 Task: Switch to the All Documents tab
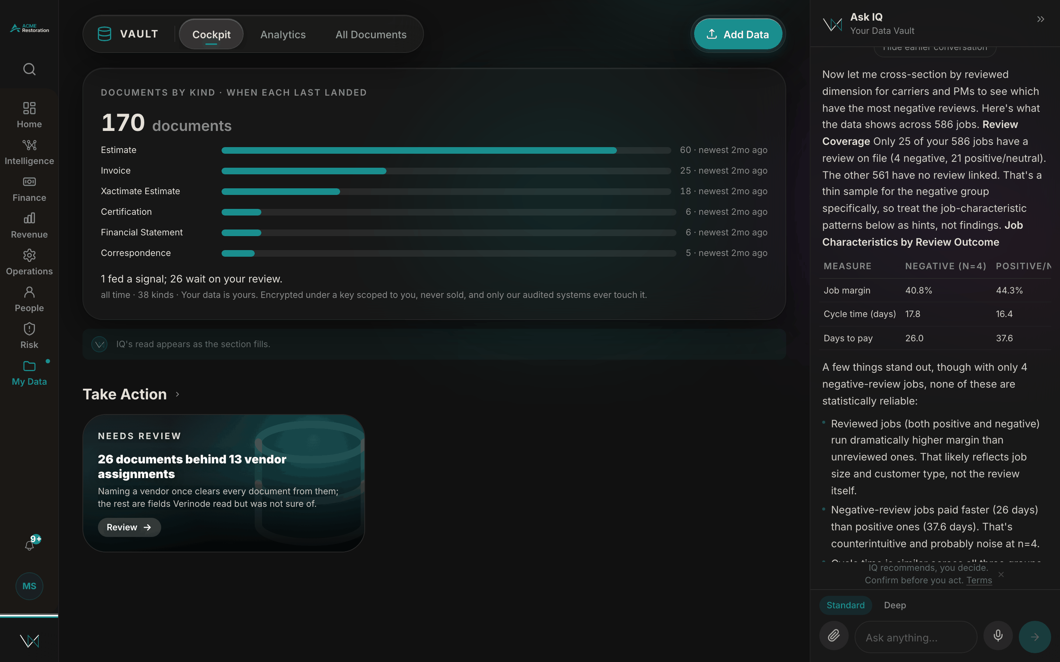pyautogui.click(x=371, y=34)
